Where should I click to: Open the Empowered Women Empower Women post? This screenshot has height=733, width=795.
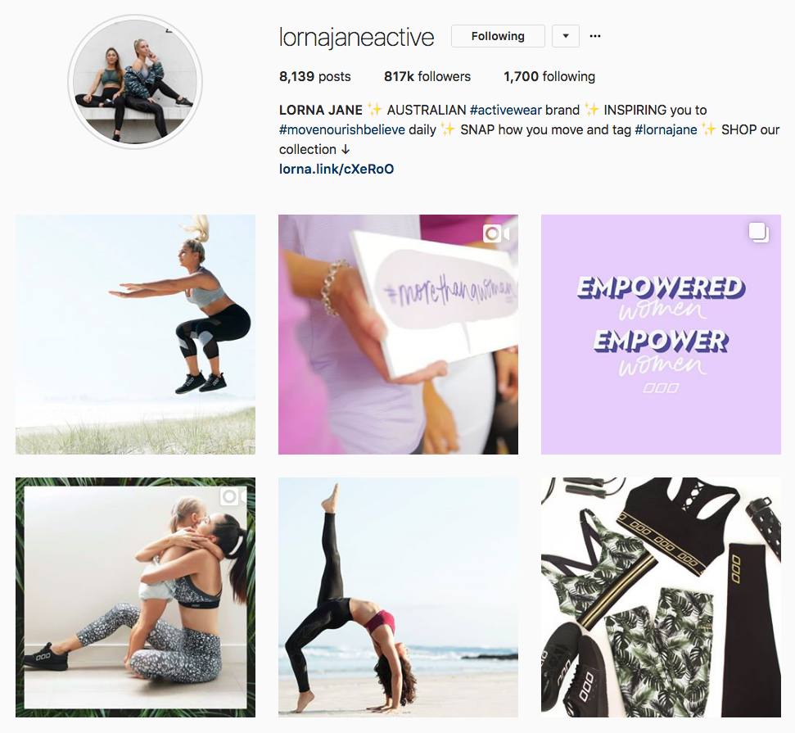[662, 334]
